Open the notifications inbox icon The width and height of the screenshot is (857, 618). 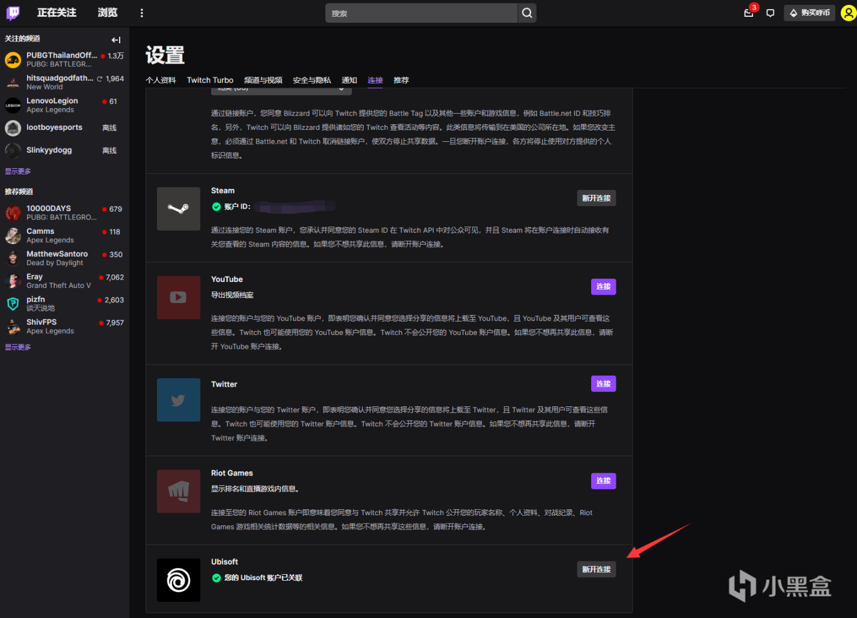pyautogui.click(x=749, y=13)
